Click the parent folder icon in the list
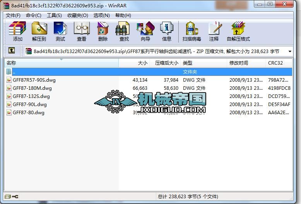The width and height of the screenshot is (301, 204). point(9,72)
